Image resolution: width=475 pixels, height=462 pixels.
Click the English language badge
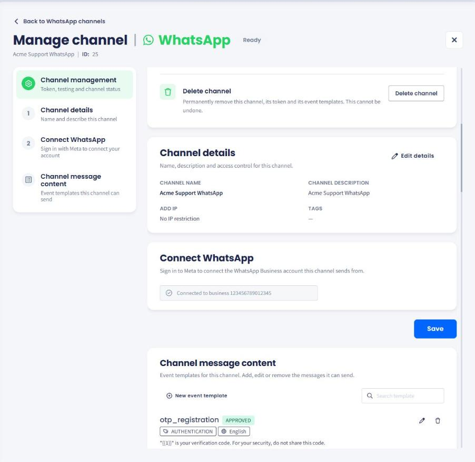coord(234,431)
